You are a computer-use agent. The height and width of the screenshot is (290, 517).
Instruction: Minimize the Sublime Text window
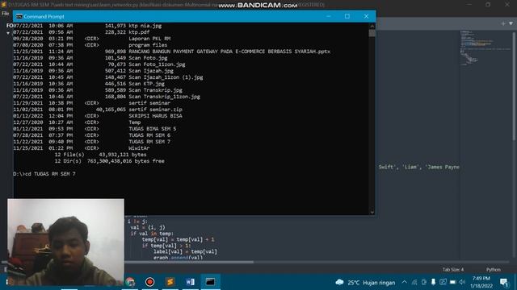click(x=469, y=5)
